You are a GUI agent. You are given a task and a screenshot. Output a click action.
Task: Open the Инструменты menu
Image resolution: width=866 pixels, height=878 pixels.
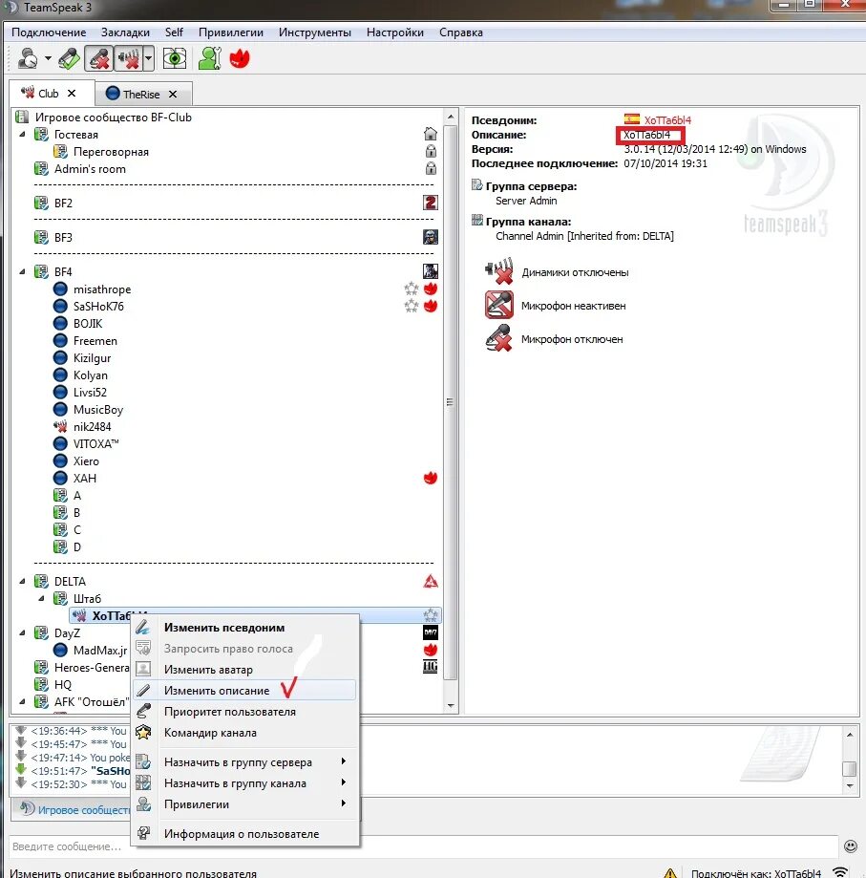pos(315,32)
